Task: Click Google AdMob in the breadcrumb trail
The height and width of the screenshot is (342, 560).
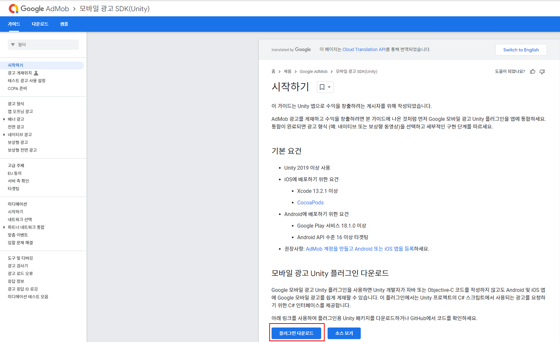Action: pyautogui.click(x=314, y=72)
